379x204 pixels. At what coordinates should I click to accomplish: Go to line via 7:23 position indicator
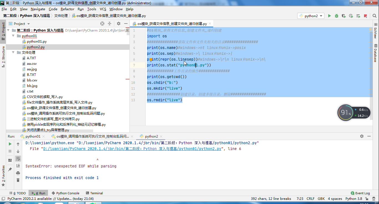(300, 199)
